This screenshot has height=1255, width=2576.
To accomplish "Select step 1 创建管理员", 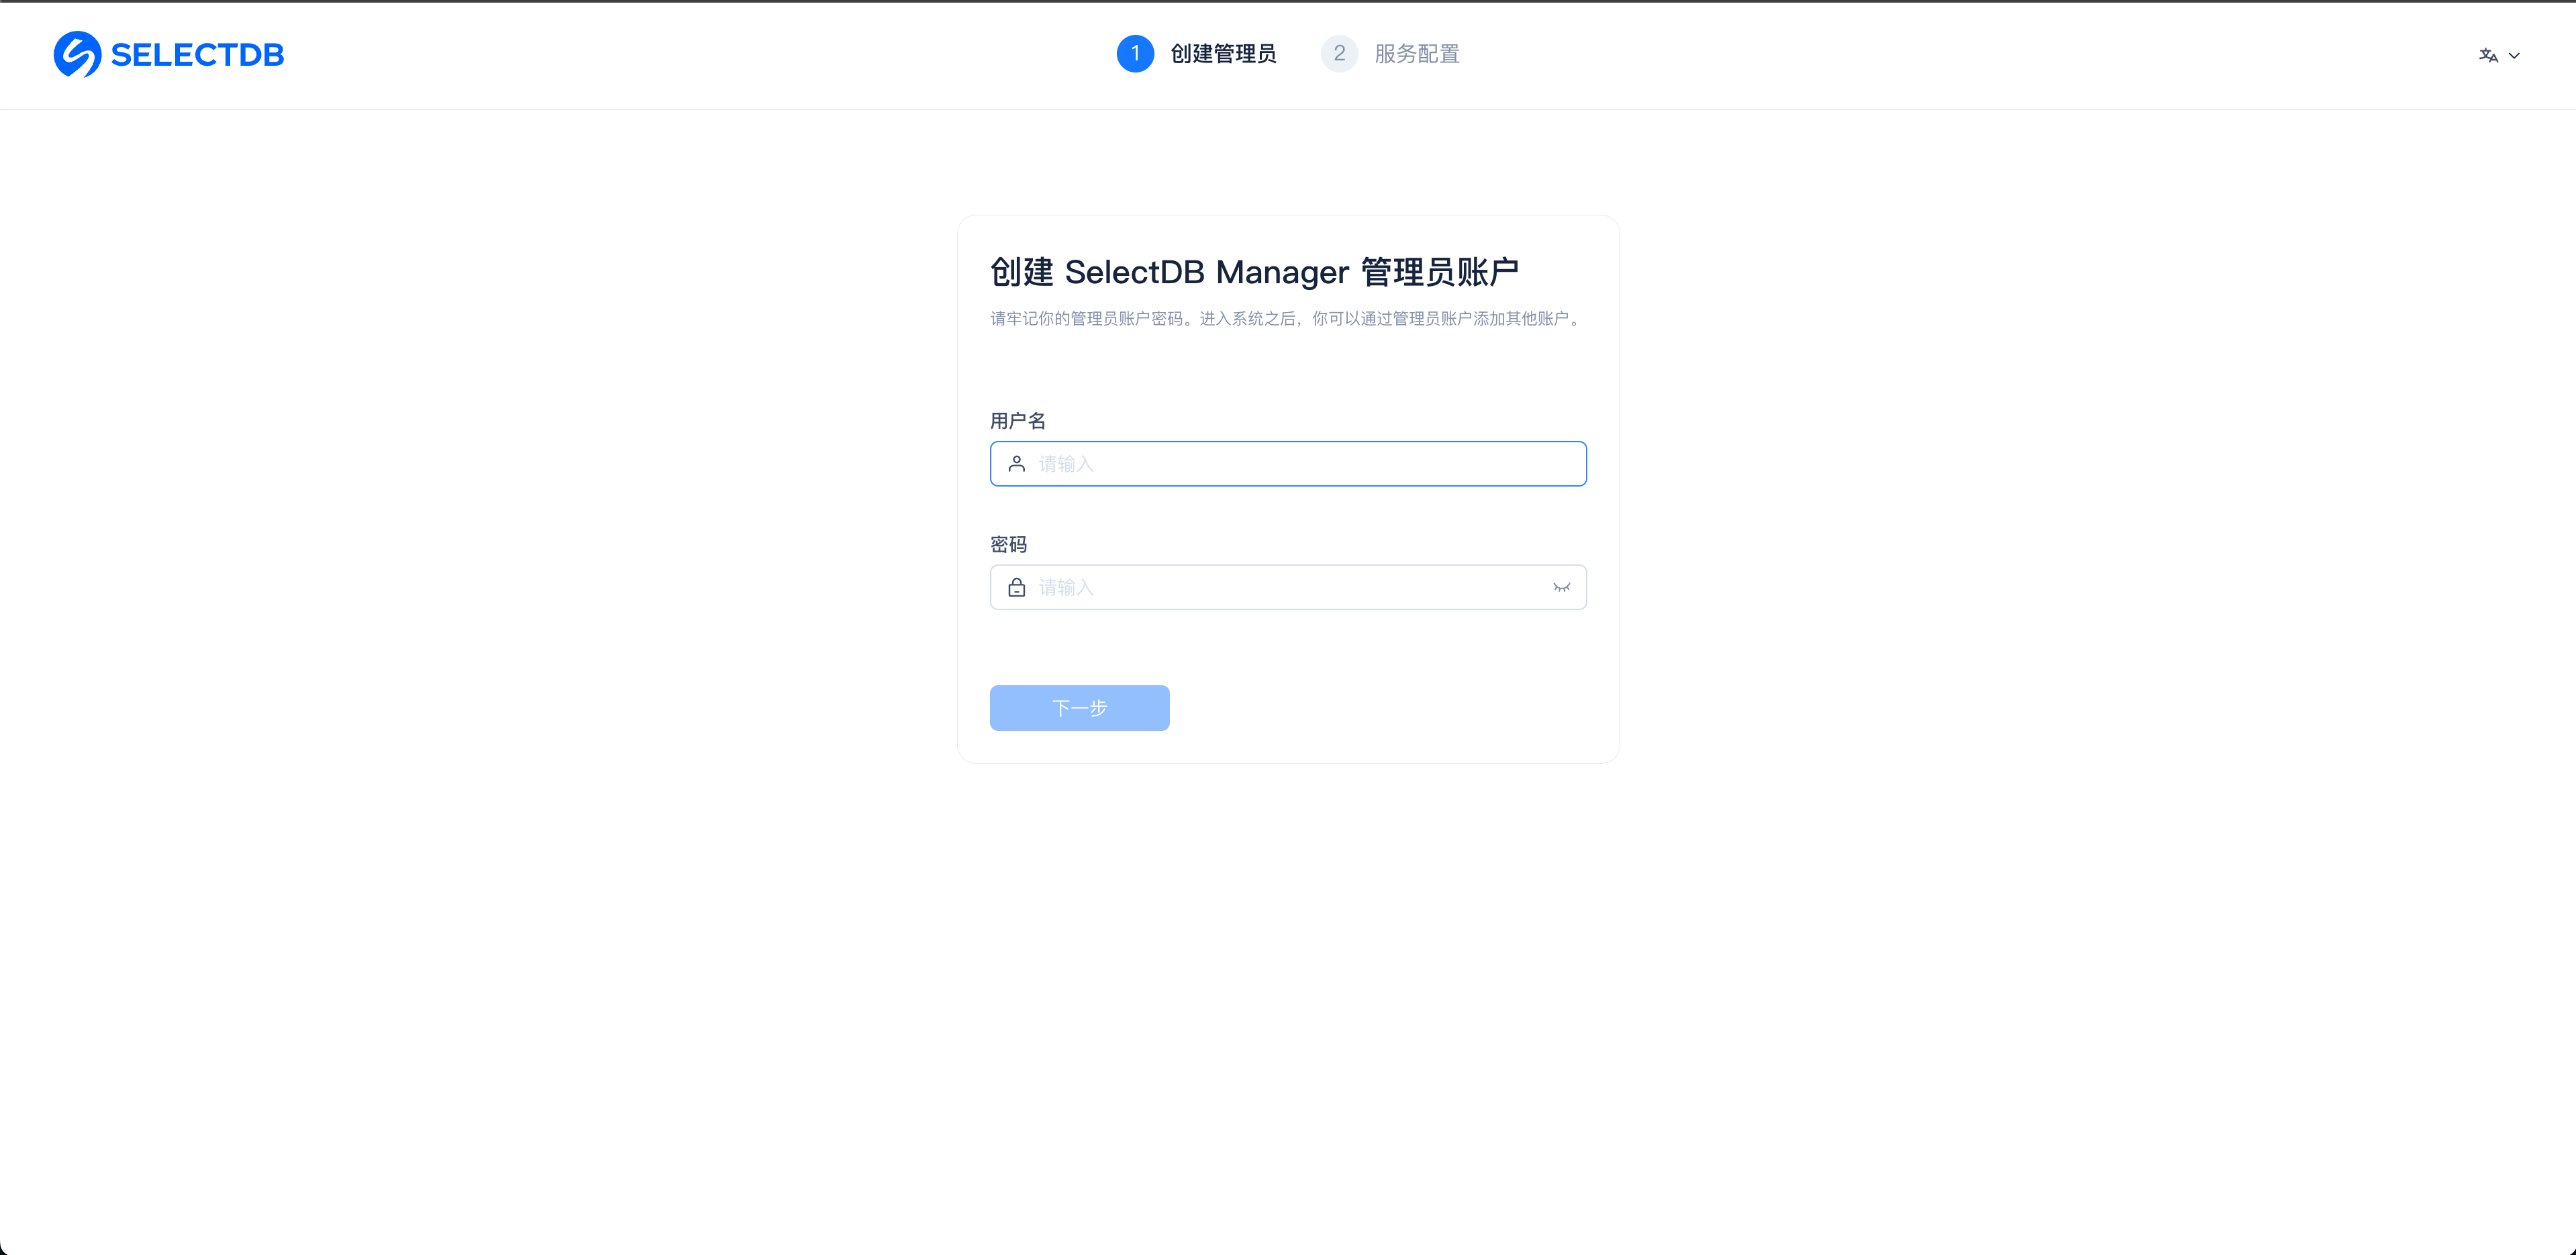I will 1196,54.
